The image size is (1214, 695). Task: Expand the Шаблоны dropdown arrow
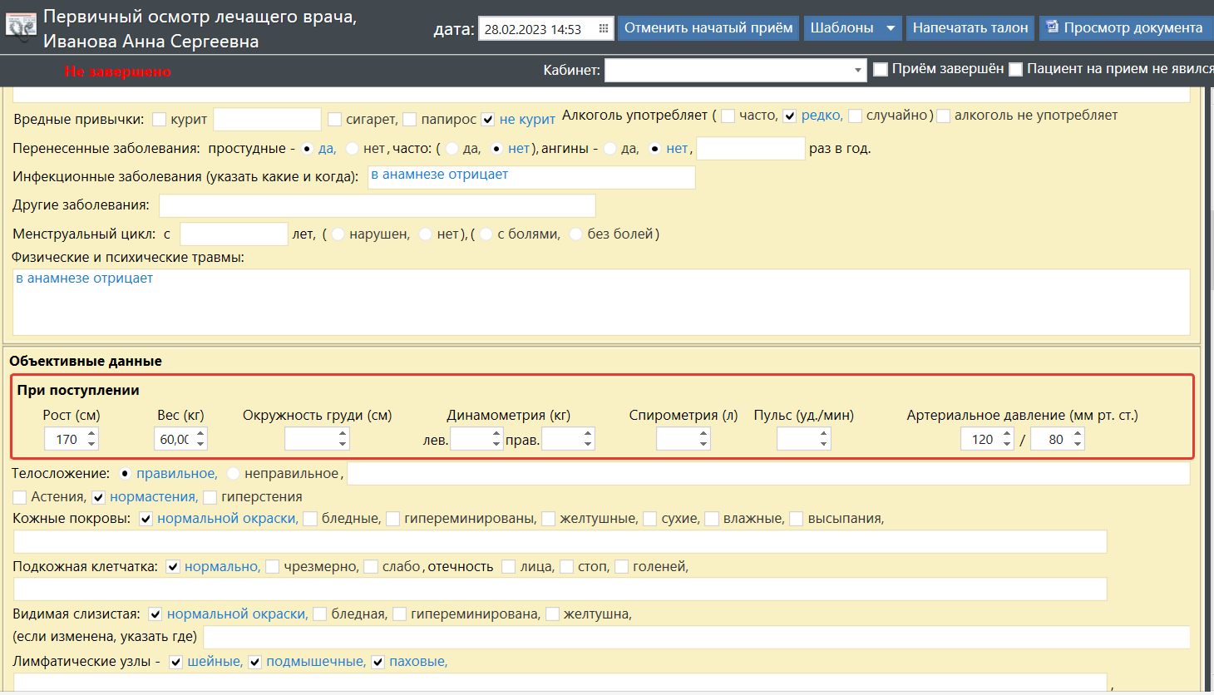pos(891,28)
